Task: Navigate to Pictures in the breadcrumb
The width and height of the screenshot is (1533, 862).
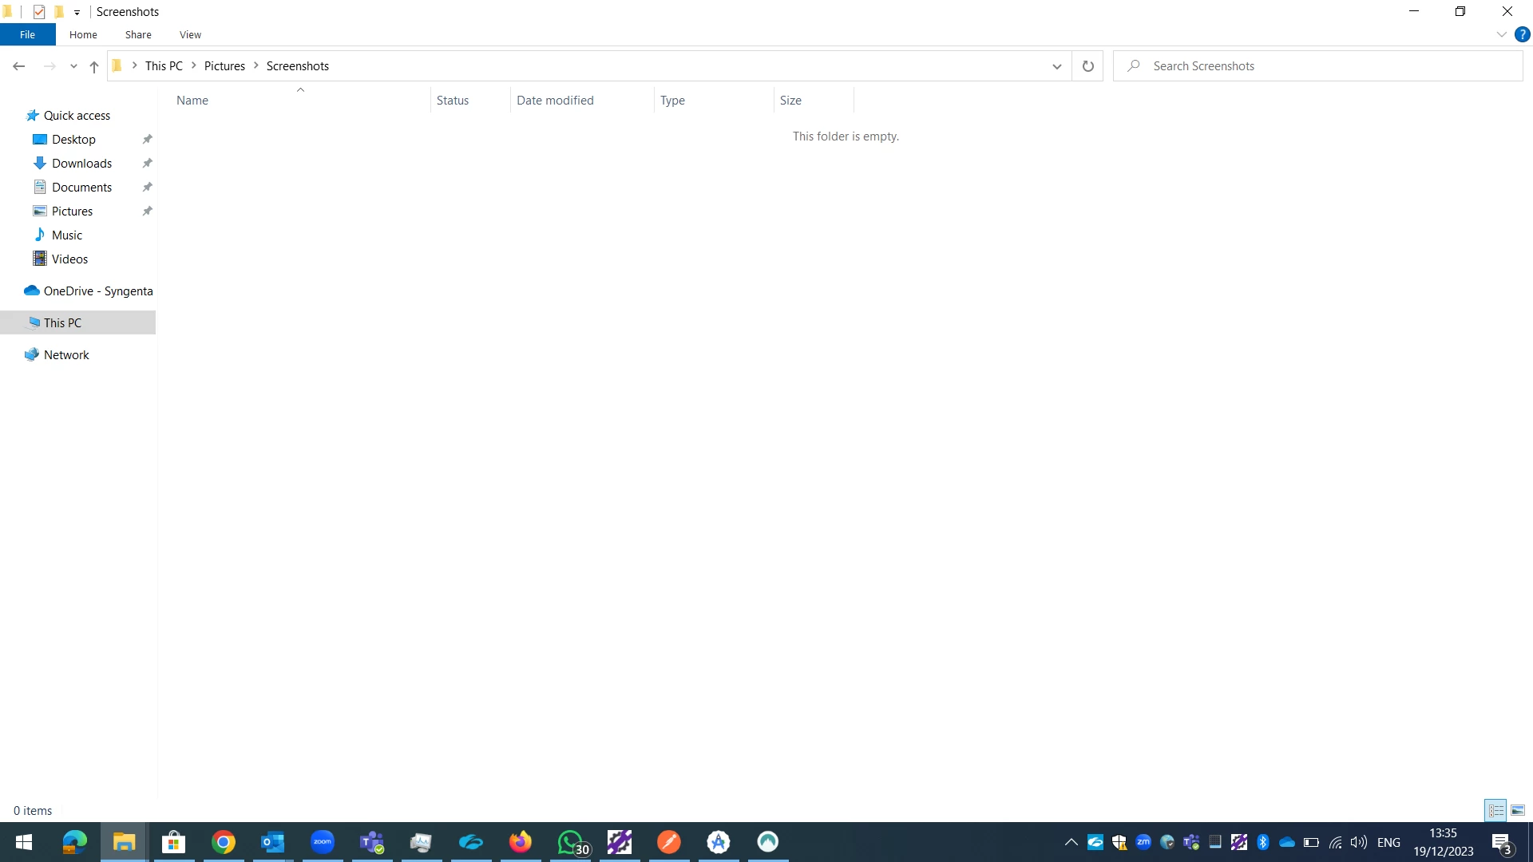Action: [224, 66]
